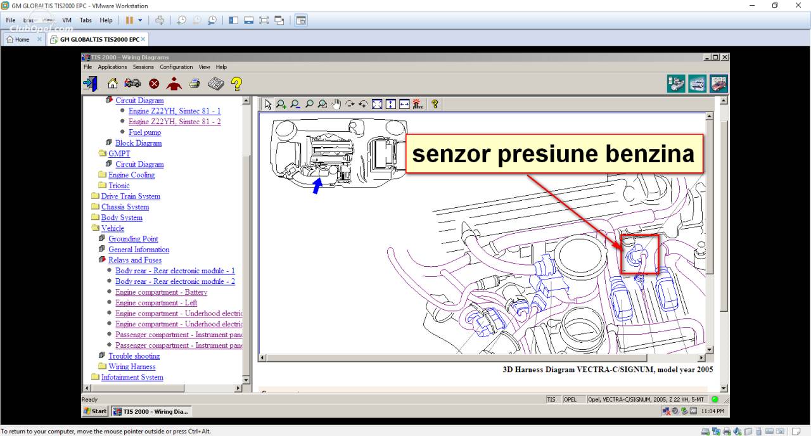
Task: Click the small diagram help question icon
Action: pyautogui.click(x=435, y=104)
